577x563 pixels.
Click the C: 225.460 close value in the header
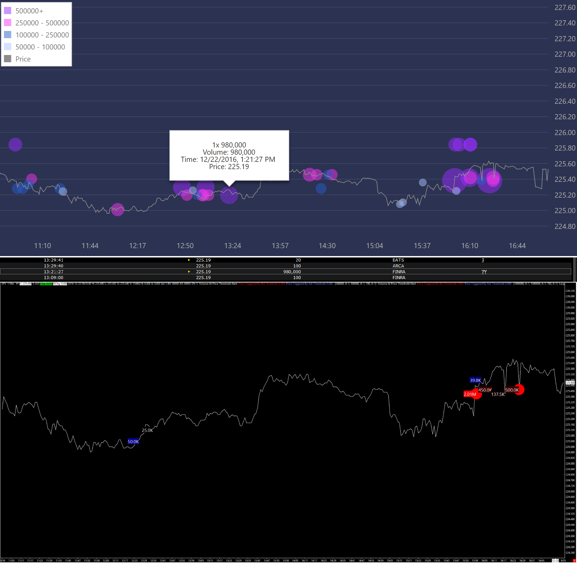[x=26, y=284]
